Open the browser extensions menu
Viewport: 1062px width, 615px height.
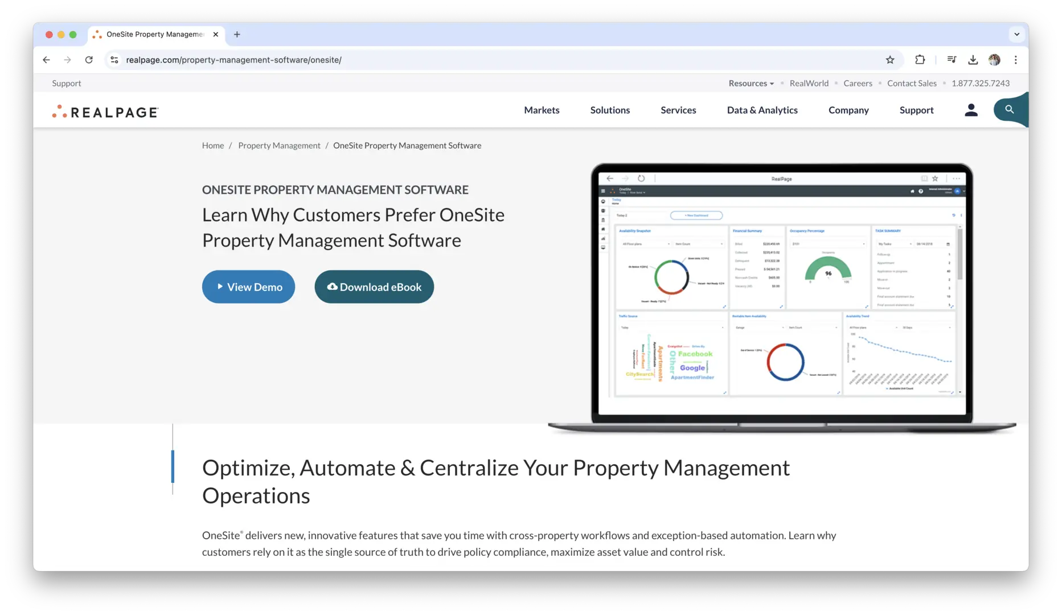coord(920,60)
